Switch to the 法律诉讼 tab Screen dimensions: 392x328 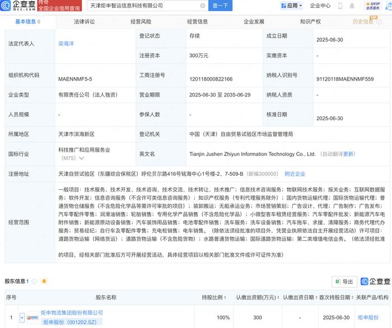[84, 22]
